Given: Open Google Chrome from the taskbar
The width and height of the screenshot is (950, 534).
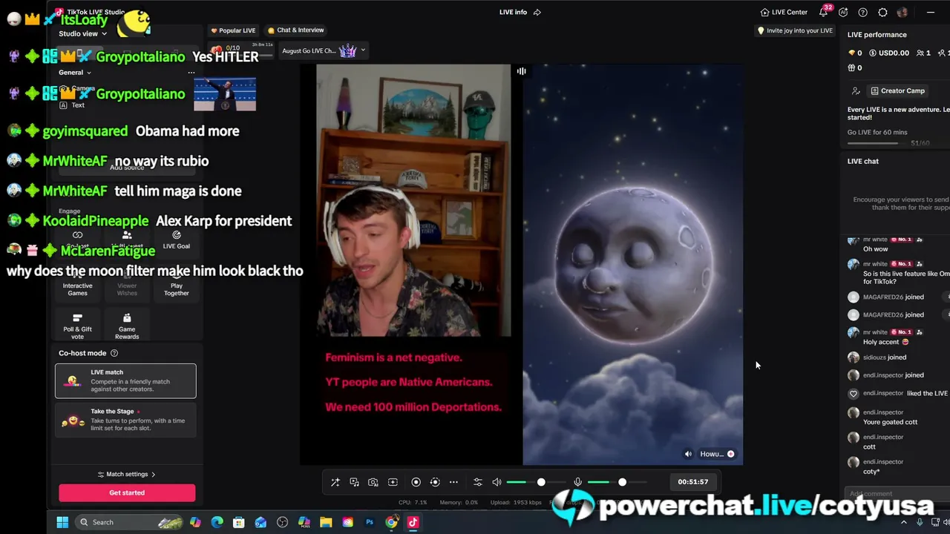Looking at the screenshot, I should (x=391, y=522).
